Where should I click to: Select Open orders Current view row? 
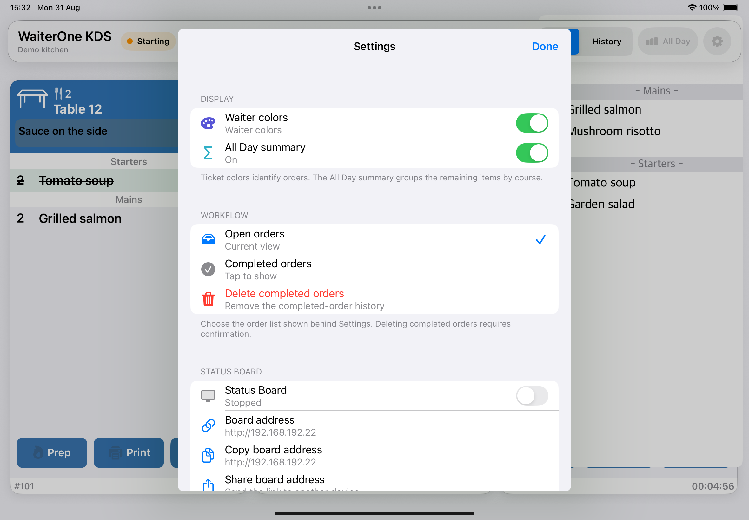(x=374, y=239)
